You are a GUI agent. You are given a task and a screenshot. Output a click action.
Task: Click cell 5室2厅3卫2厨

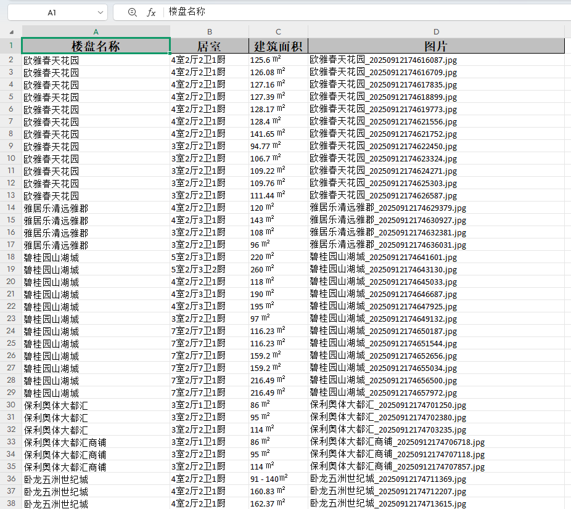(210, 270)
